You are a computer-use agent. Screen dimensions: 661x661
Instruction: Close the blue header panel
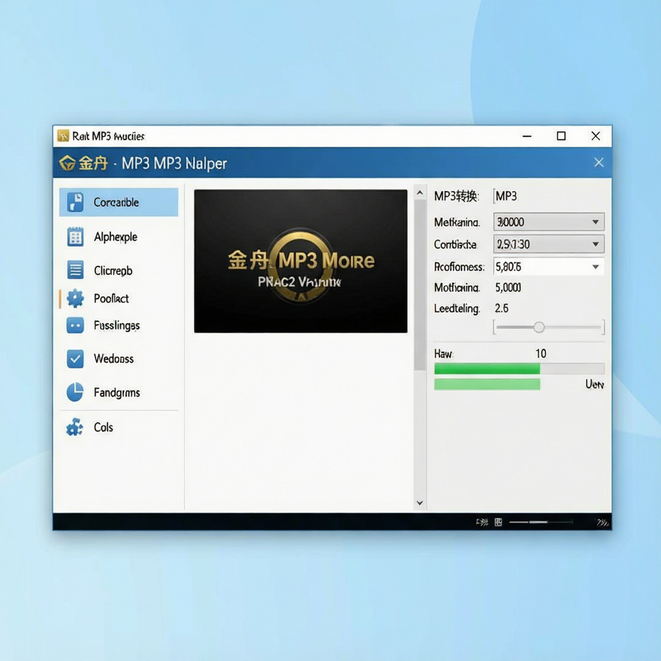tap(598, 162)
